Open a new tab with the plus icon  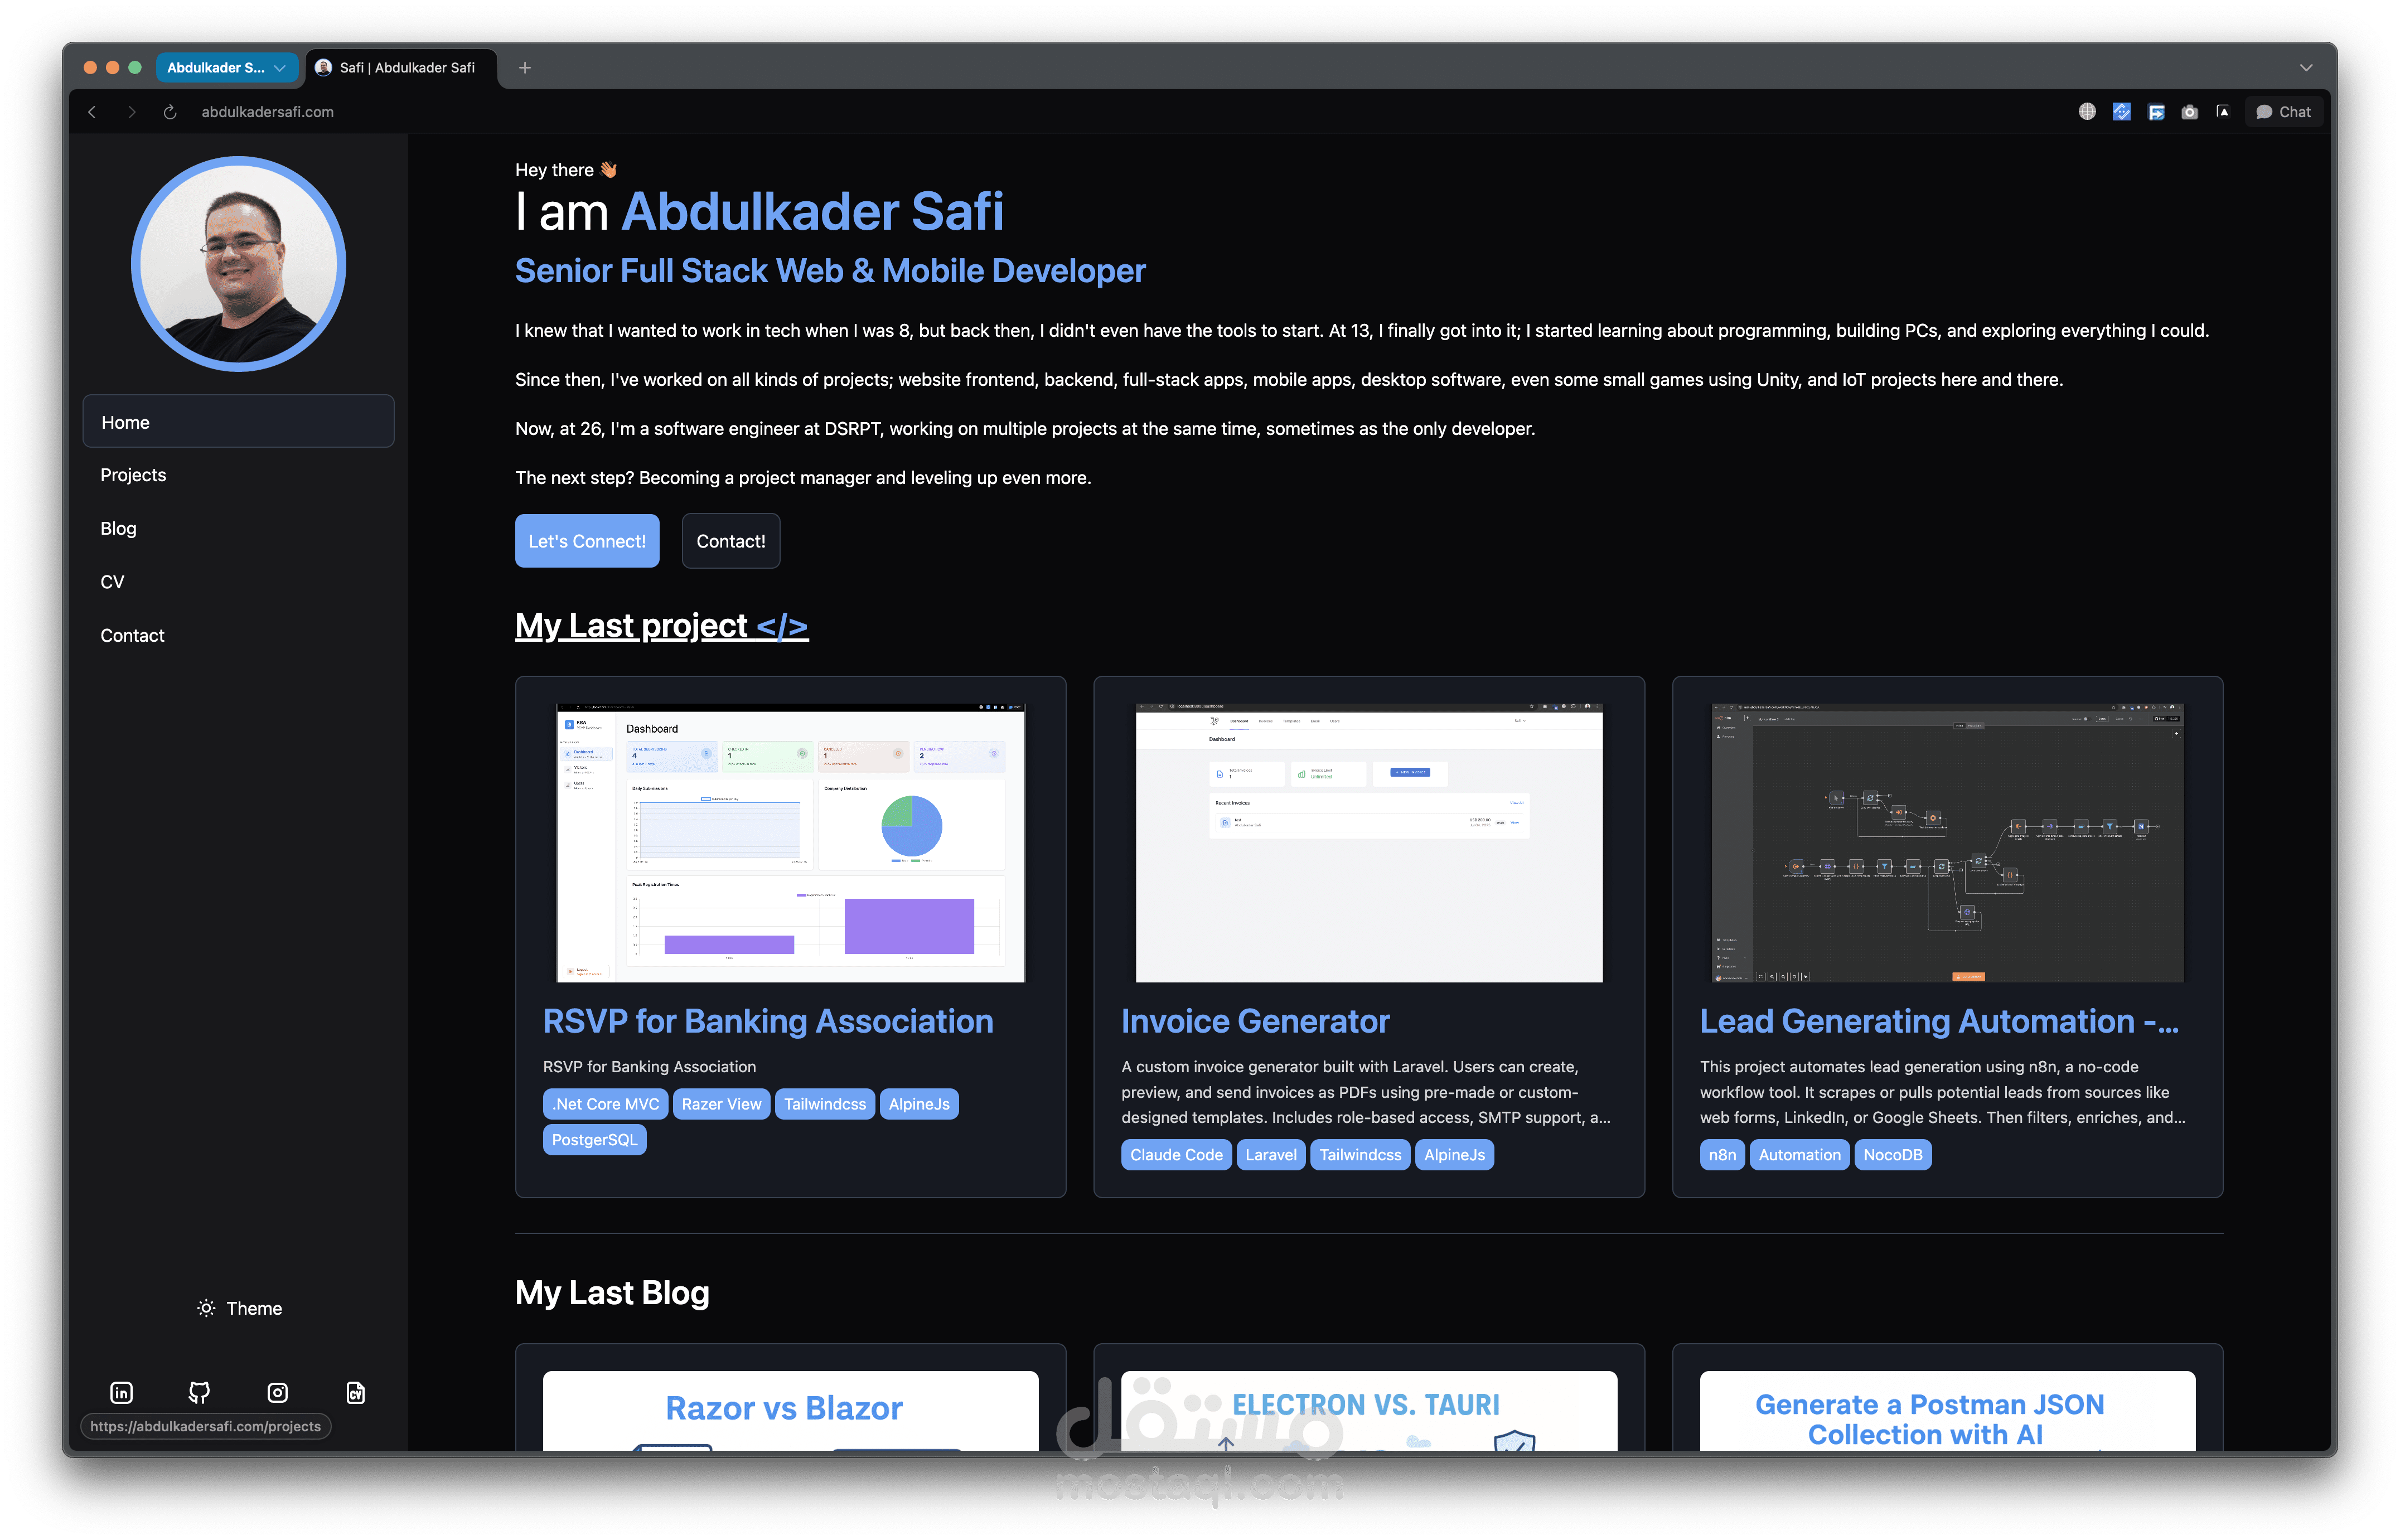tap(525, 68)
